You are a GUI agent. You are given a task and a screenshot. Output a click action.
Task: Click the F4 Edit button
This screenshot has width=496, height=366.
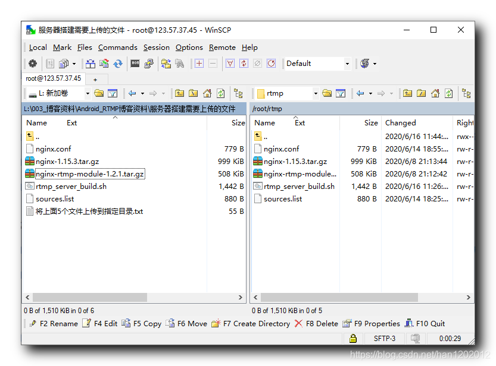point(100,324)
